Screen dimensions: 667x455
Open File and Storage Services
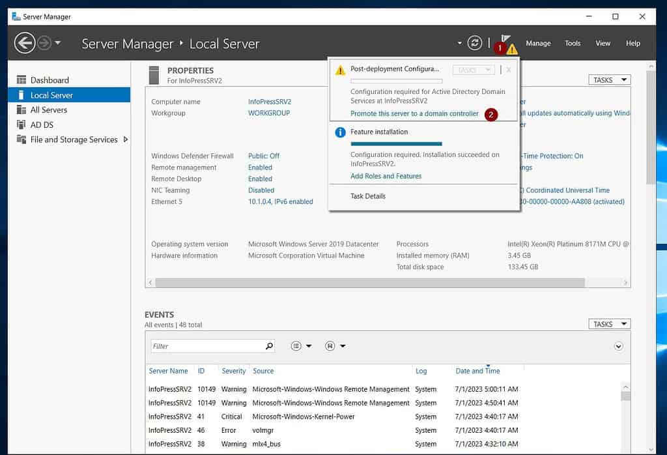pyautogui.click(x=74, y=139)
